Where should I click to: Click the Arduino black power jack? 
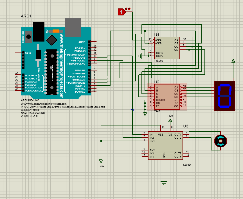[39, 32]
